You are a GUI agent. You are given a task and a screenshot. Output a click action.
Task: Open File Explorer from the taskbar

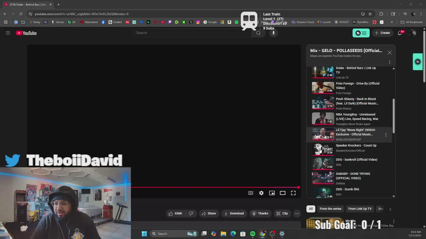click(223, 234)
